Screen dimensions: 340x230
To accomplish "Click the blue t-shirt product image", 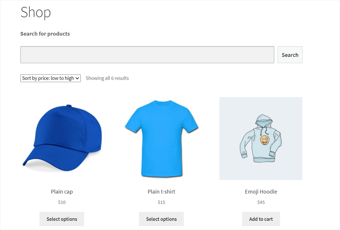I will [161, 139].
